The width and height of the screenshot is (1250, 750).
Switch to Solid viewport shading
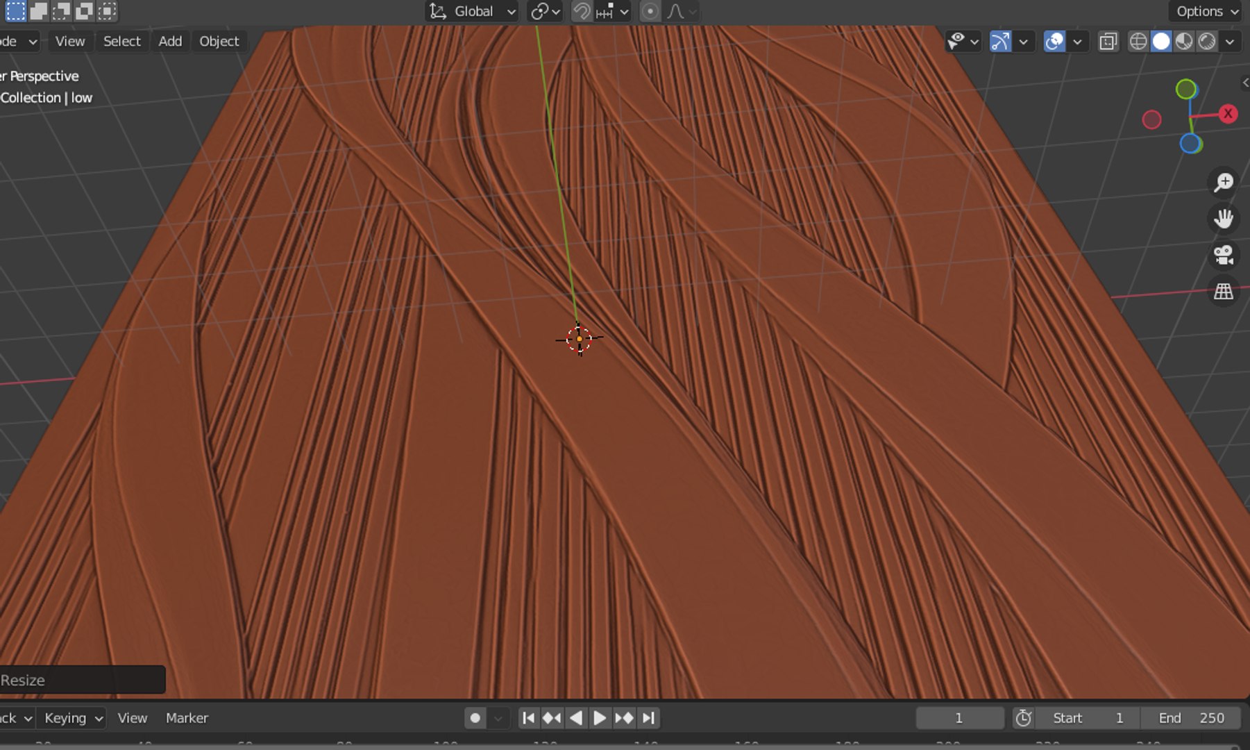[1161, 42]
